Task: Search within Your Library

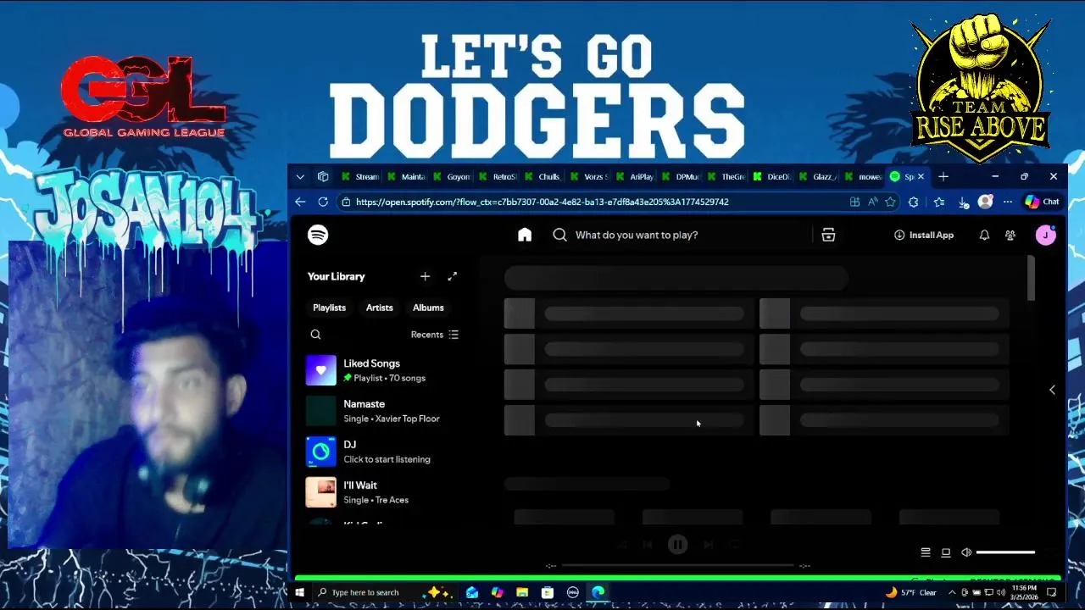Action: point(315,335)
